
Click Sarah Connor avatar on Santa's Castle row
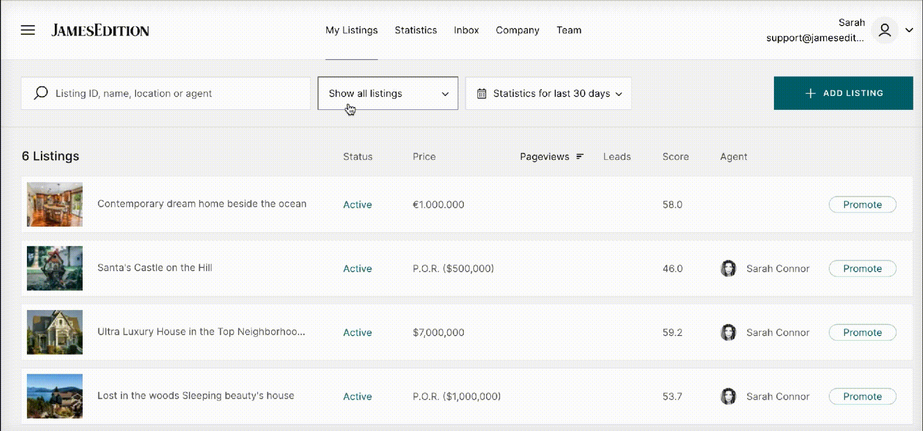pos(728,268)
